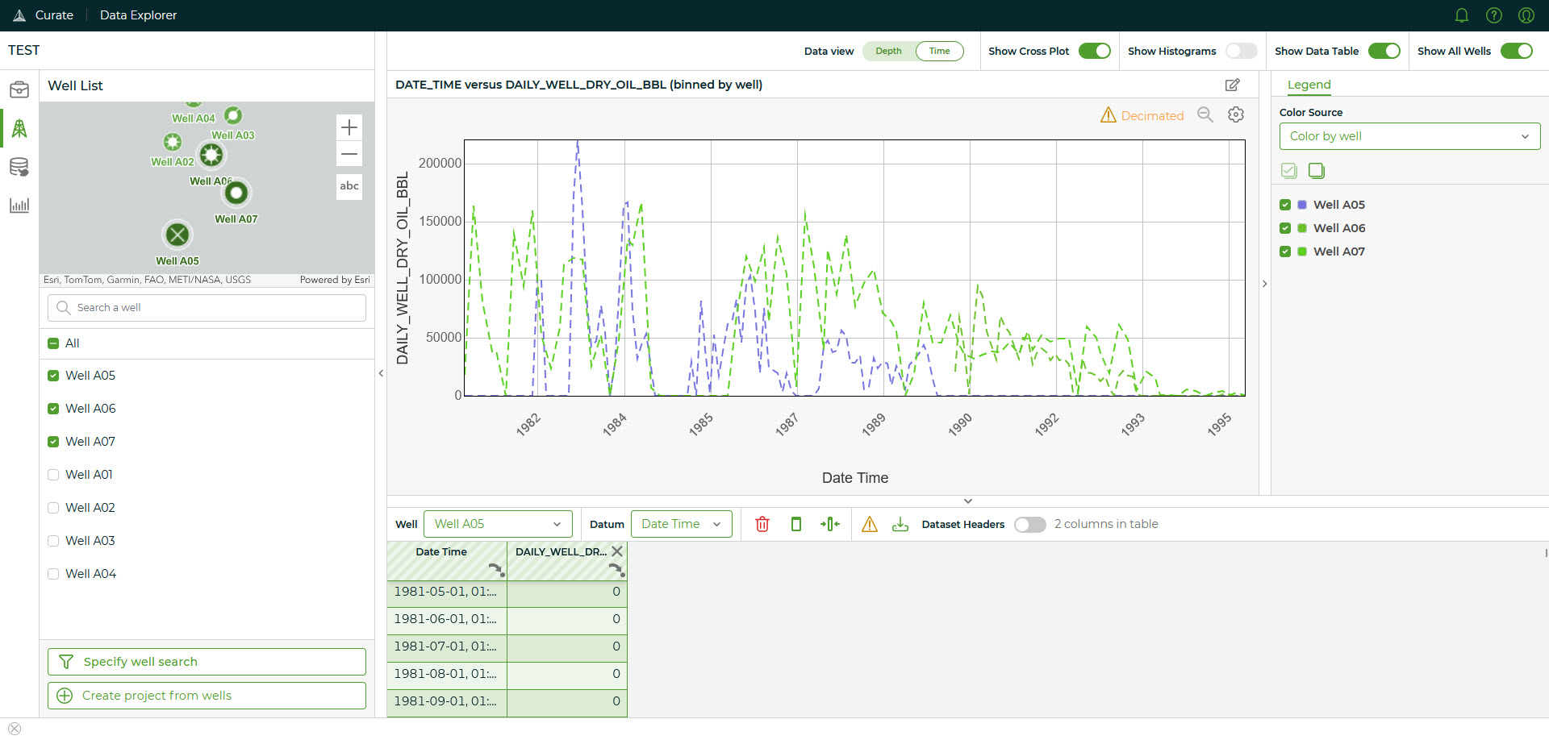Select the Legend tab
The width and height of the screenshot is (1549, 740).
click(1309, 85)
